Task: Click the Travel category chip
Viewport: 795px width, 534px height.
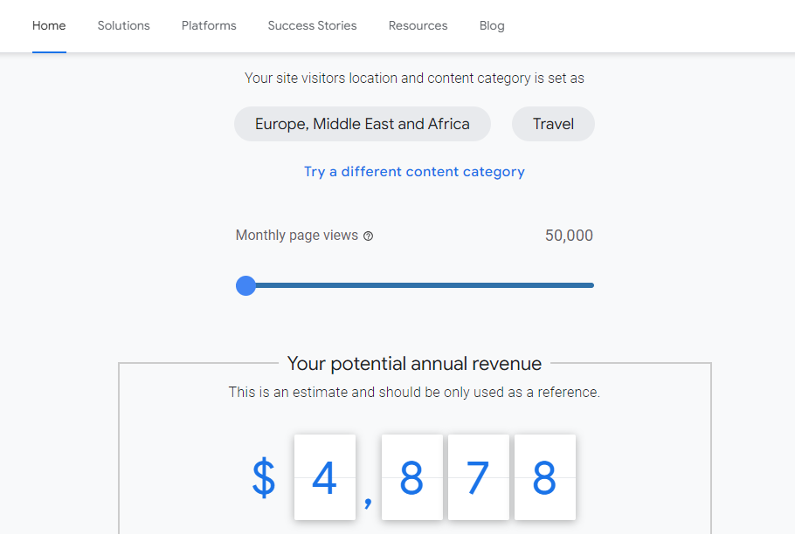Action: [x=553, y=124]
